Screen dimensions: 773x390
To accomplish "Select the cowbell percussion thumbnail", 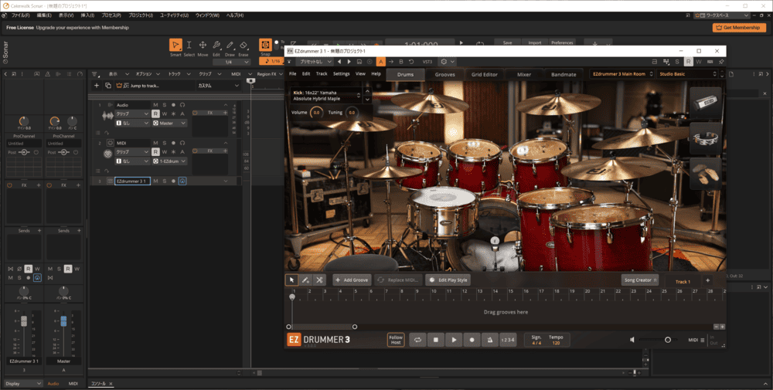I will coord(706,103).
